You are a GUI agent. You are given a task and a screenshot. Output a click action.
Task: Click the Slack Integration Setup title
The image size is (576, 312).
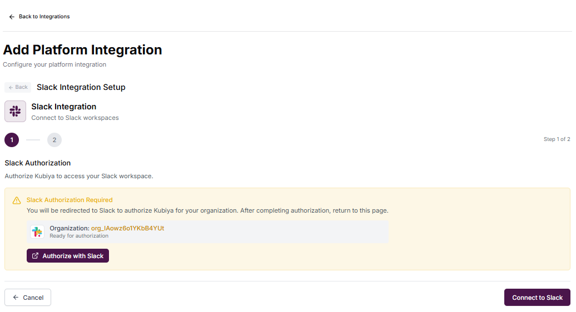tap(81, 87)
